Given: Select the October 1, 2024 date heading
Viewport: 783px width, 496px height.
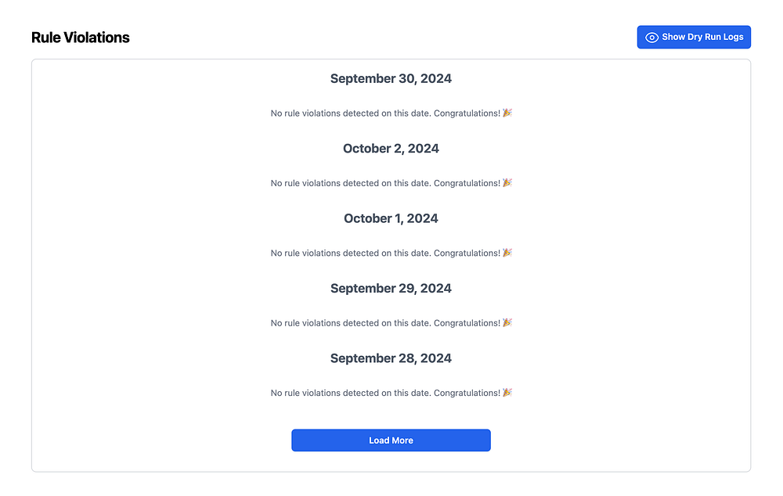Looking at the screenshot, I should click(x=391, y=218).
